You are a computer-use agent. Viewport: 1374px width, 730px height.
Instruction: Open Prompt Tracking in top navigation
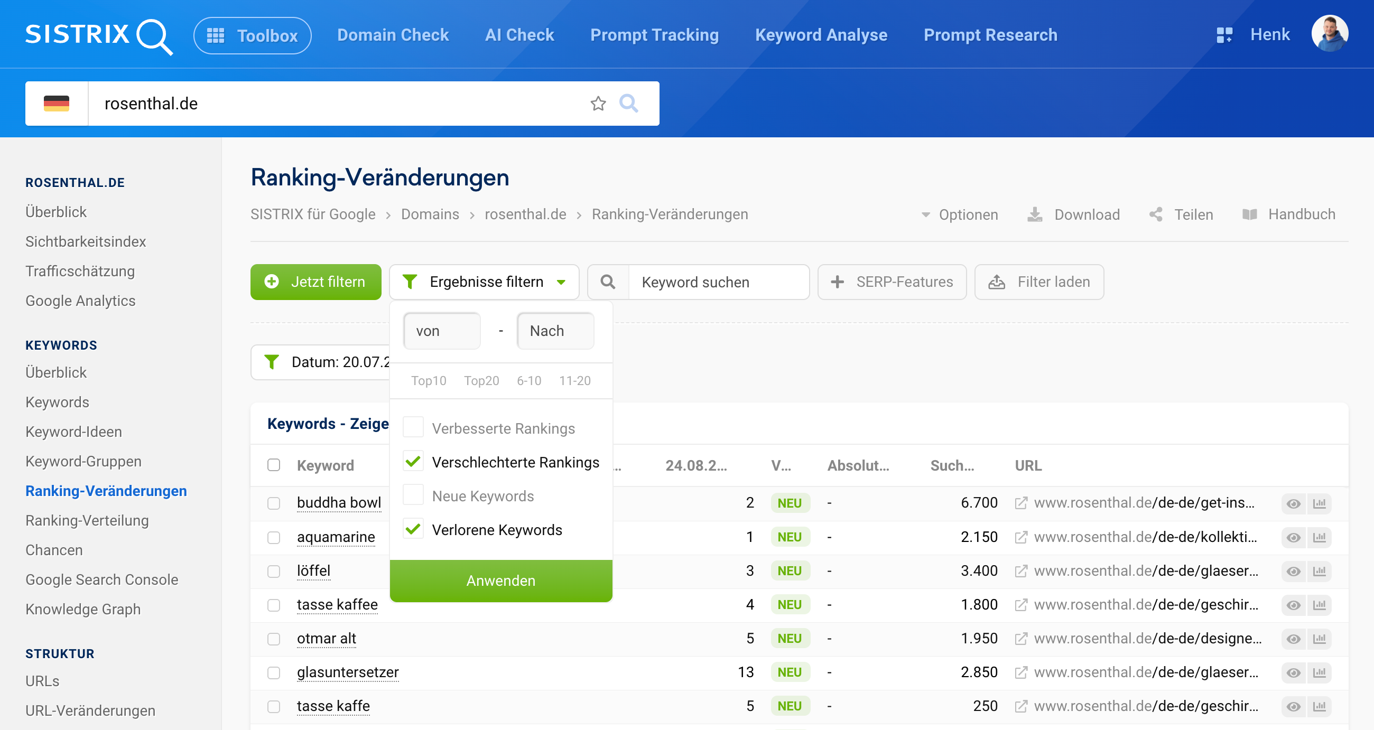point(654,35)
